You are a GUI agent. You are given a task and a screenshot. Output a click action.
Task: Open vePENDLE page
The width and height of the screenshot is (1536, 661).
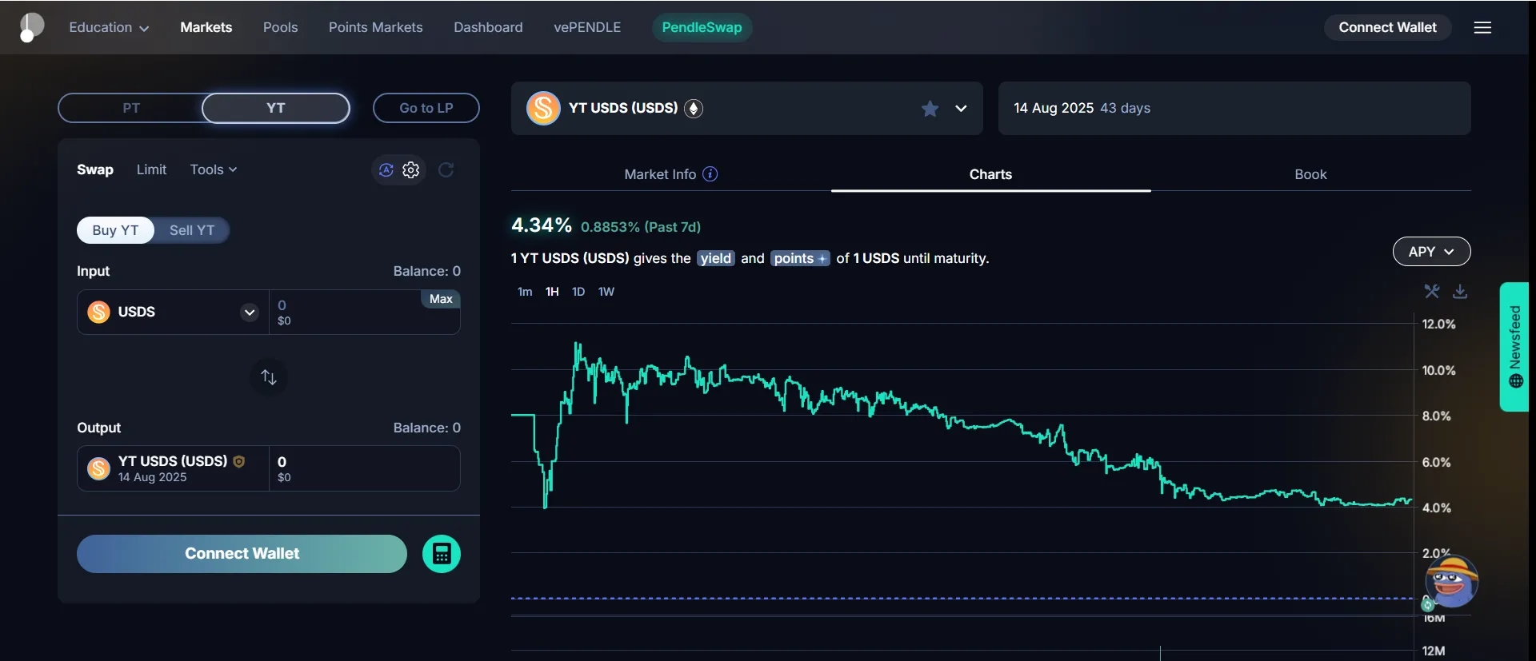point(587,27)
